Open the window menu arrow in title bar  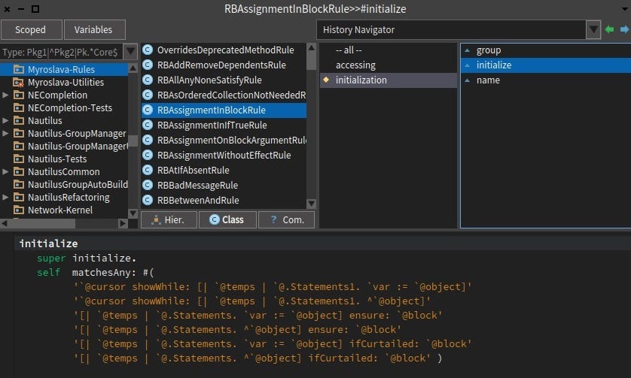(624, 9)
